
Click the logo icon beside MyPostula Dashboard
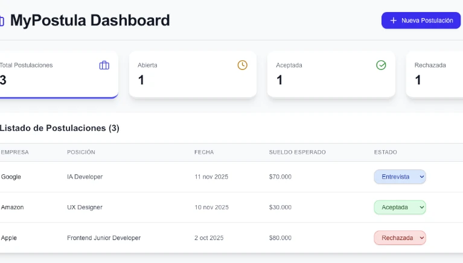click(2, 21)
